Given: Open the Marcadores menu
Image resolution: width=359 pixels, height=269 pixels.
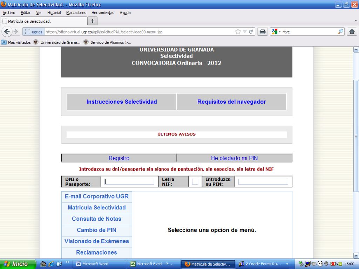Looking at the screenshot, I should click(x=76, y=13).
